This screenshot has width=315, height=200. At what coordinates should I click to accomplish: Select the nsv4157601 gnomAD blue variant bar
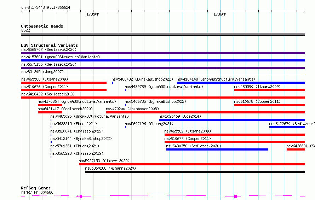point(163,60)
